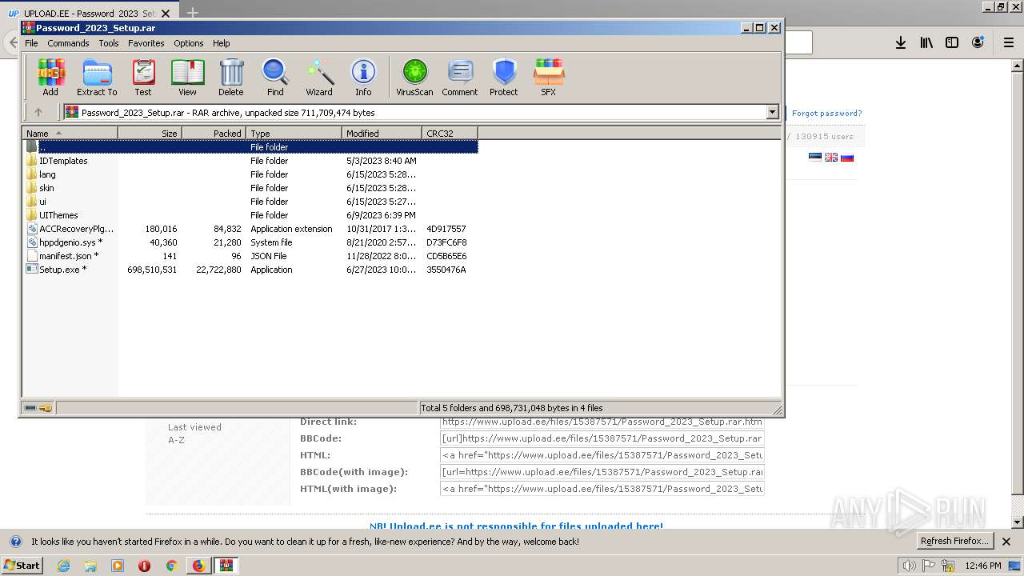
Task: Click the volume tray icon
Action: pos(910,566)
